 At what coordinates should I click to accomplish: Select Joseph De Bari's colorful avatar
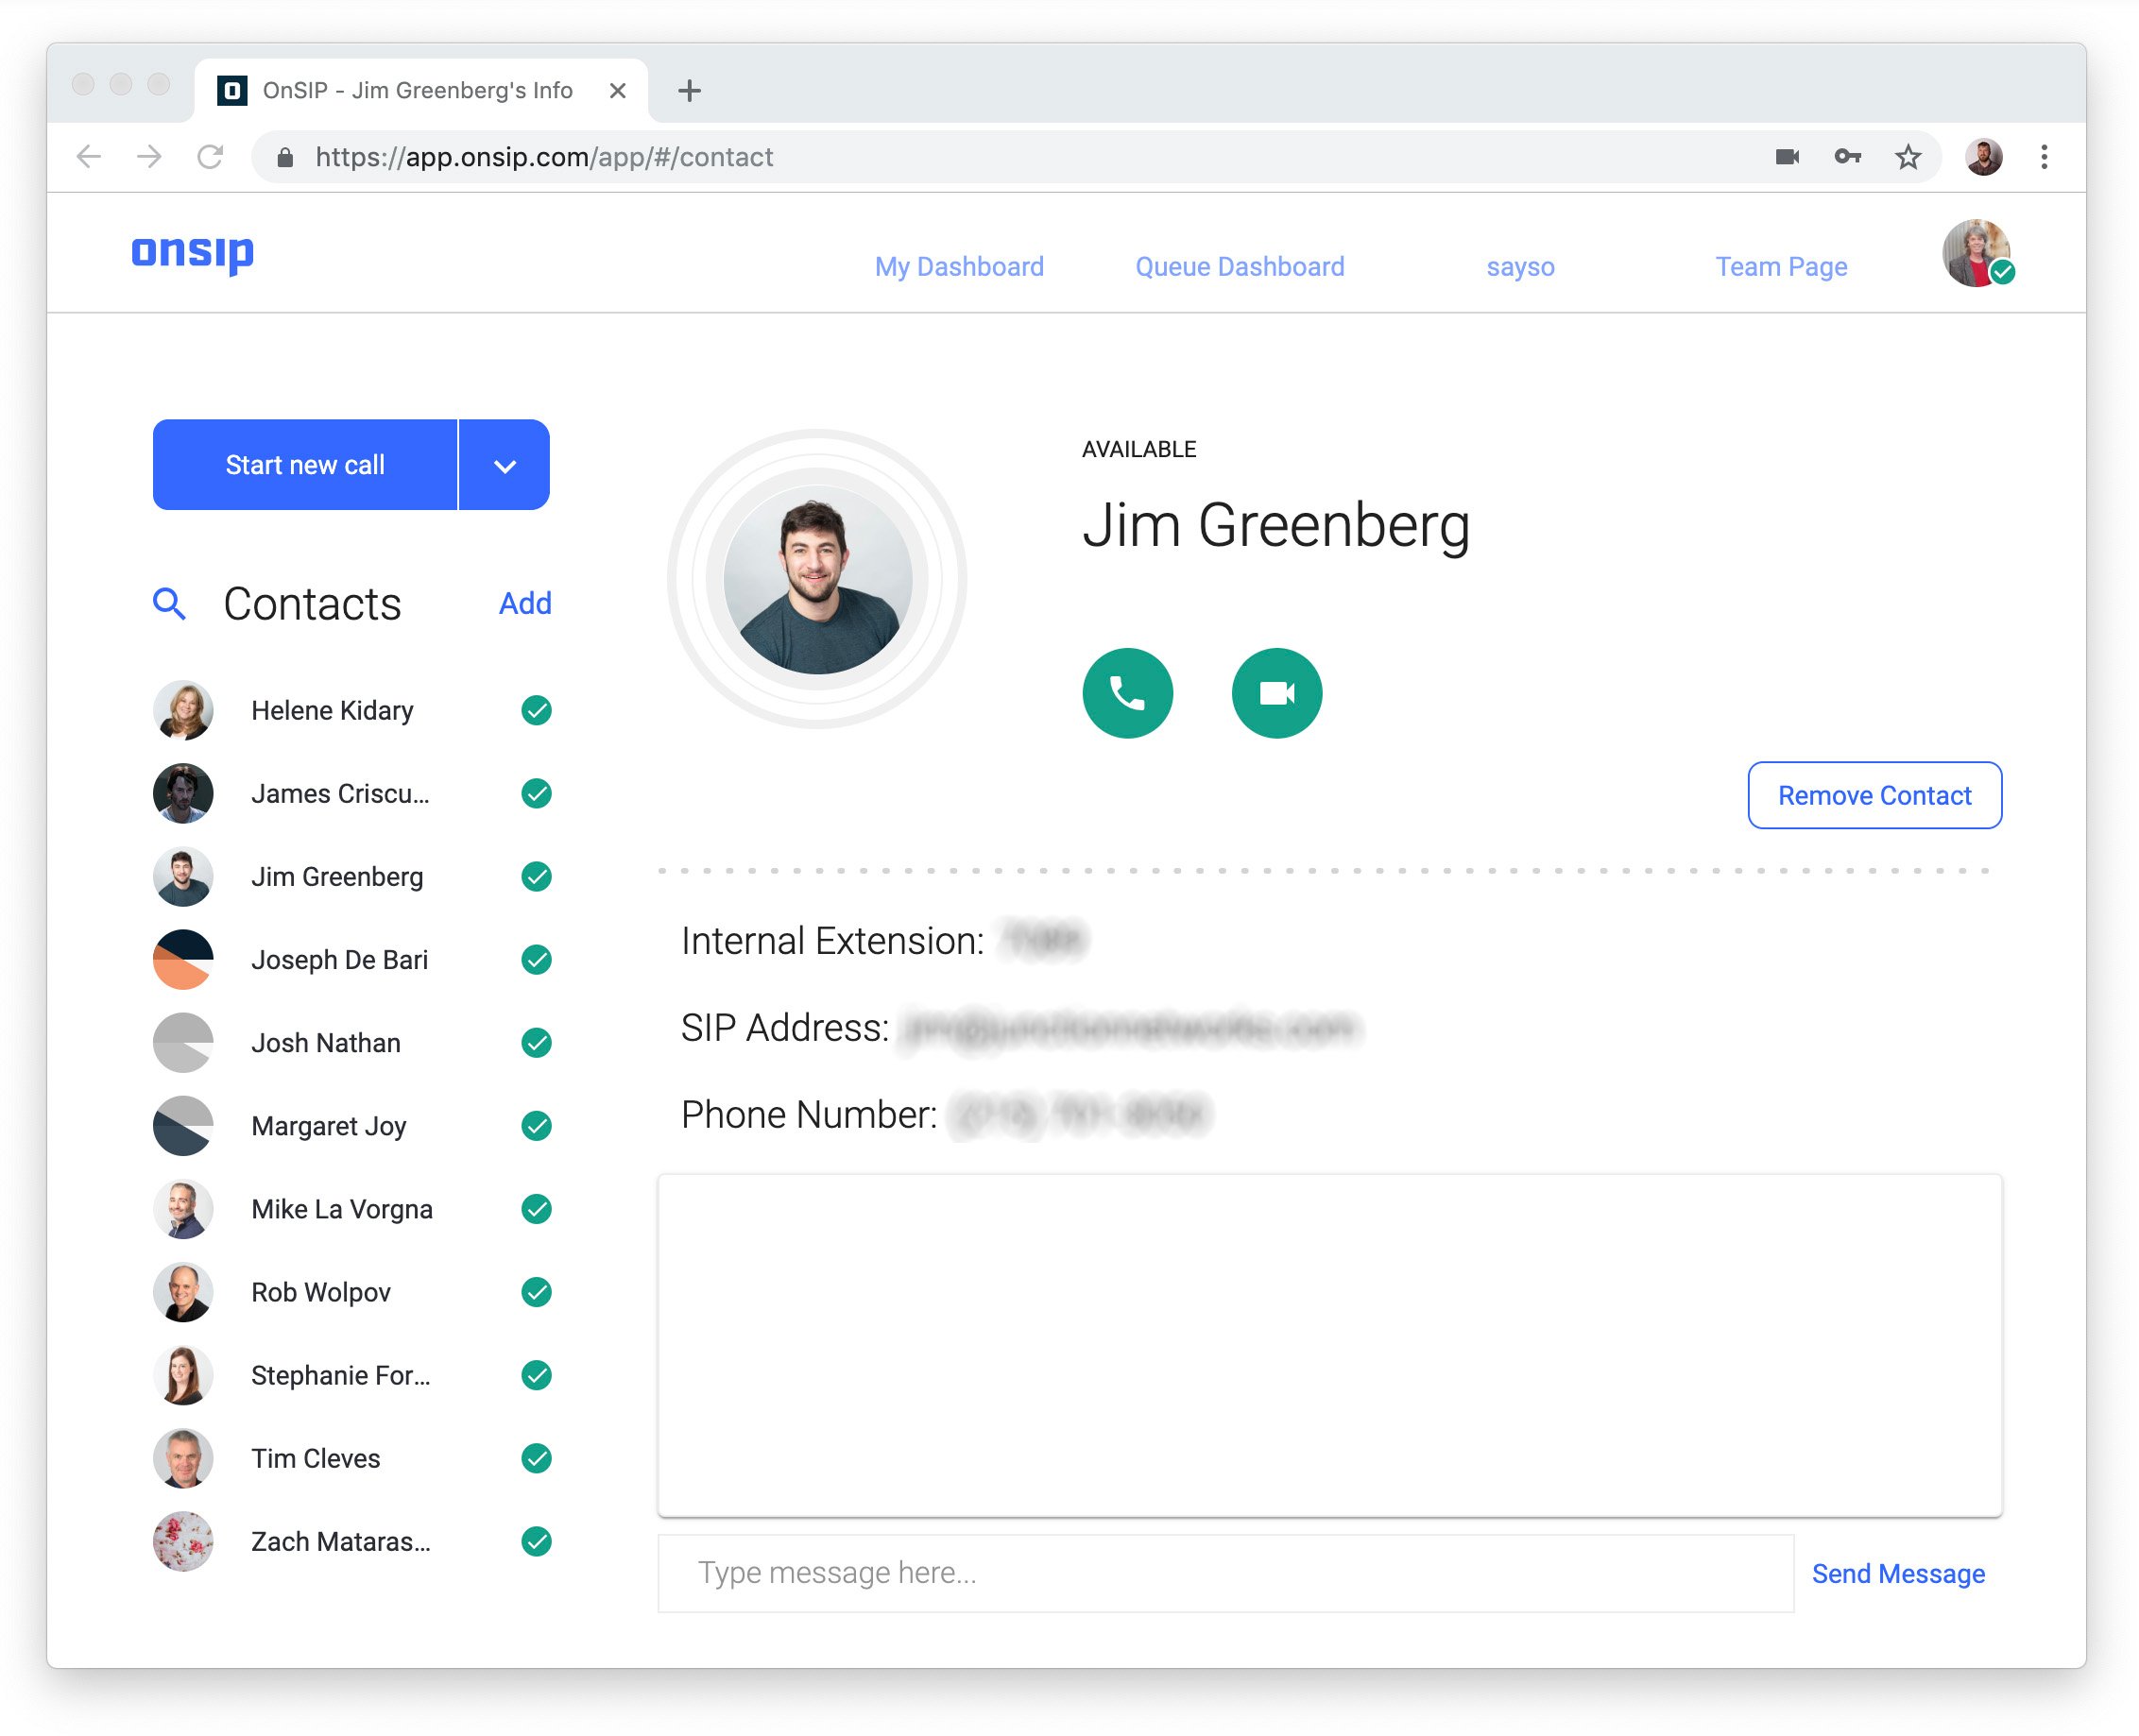[182, 959]
